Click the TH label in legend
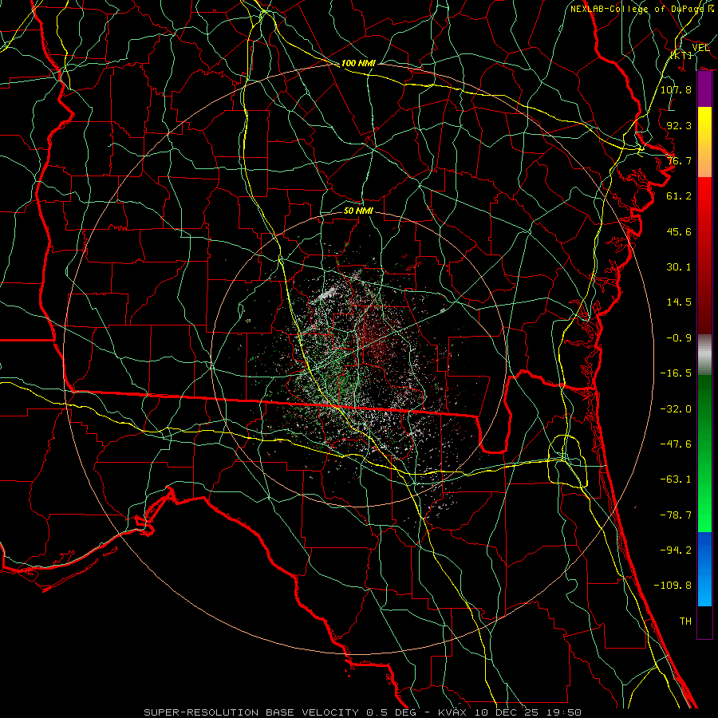This screenshot has height=718, width=718. click(x=685, y=621)
